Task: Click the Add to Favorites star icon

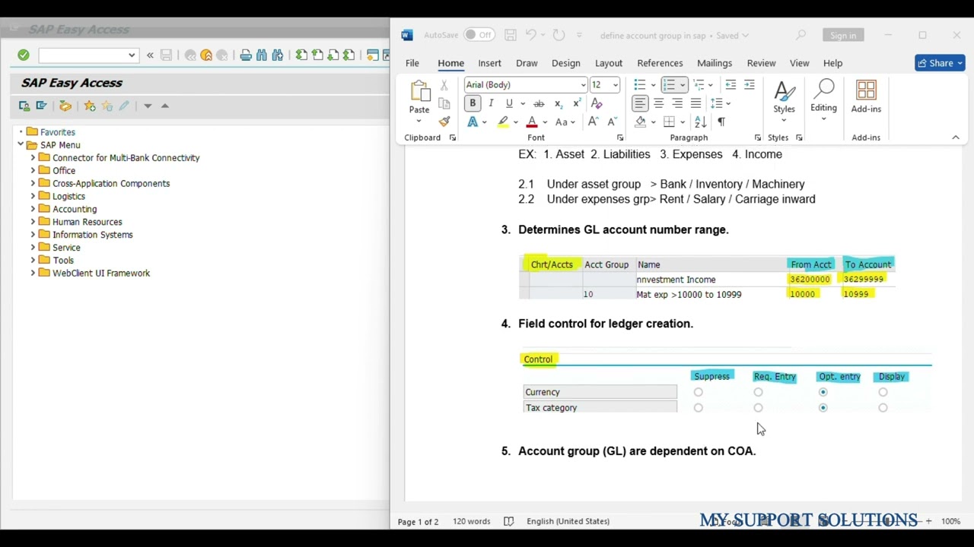Action: 90,106
